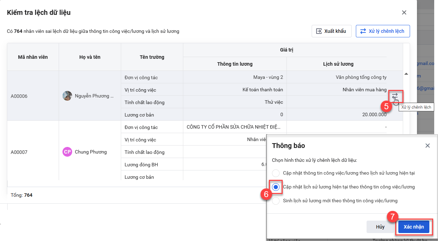The image size is (438, 241).
Task: Click the Tên trường column header
Action: click(152, 57)
